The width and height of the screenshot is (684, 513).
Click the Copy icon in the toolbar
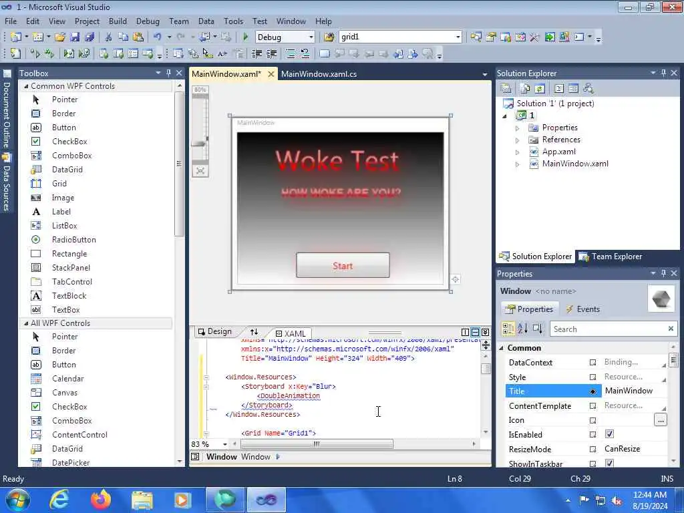tap(123, 37)
